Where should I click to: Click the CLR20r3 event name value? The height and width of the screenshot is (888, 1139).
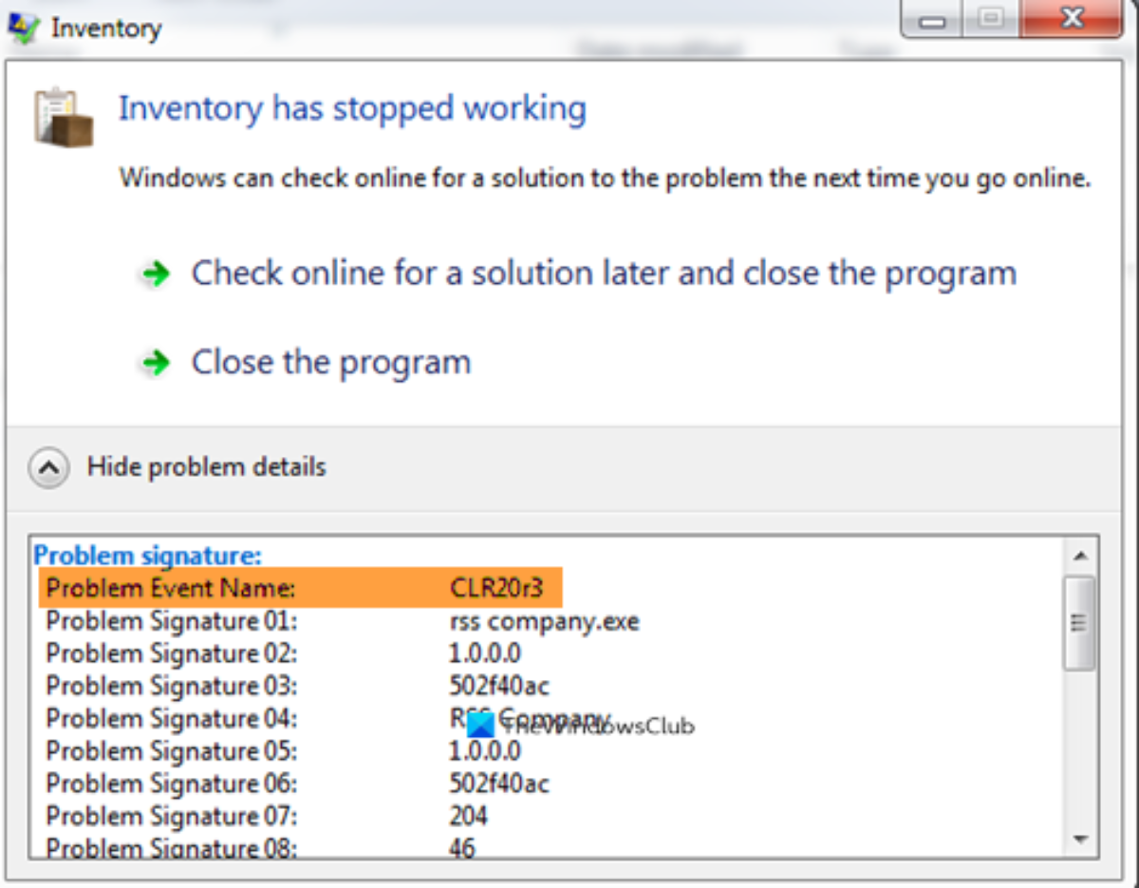pyautogui.click(x=496, y=589)
